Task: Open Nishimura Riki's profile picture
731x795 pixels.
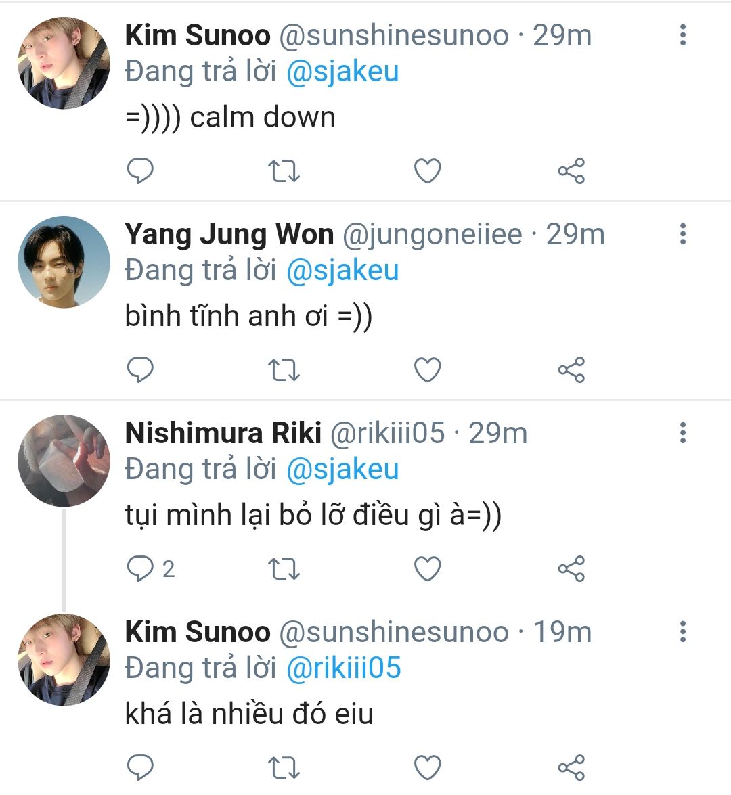Action: (64, 461)
